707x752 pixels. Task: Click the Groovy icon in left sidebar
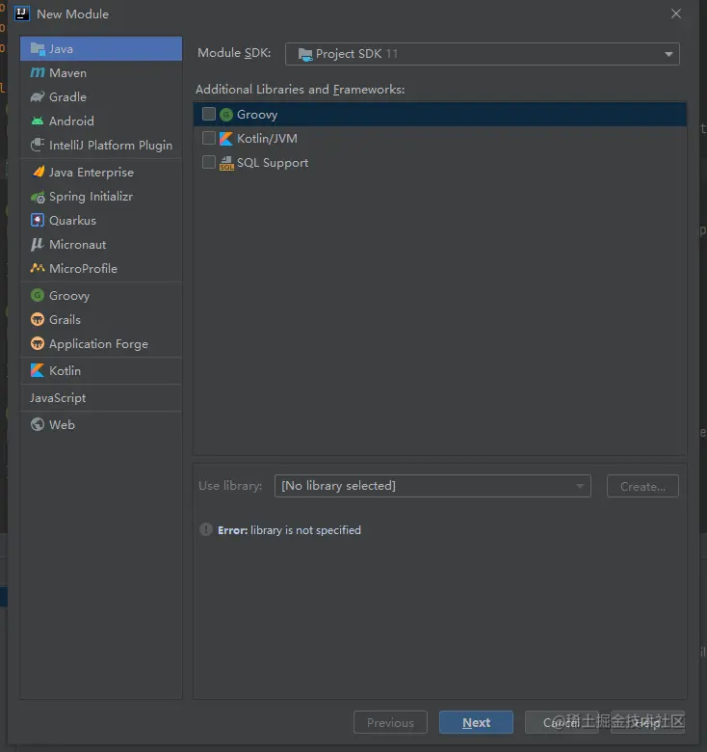pyautogui.click(x=38, y=295)
